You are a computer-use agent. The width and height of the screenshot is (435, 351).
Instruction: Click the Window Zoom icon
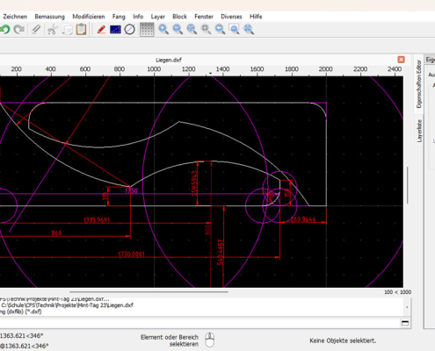(234, 30)
